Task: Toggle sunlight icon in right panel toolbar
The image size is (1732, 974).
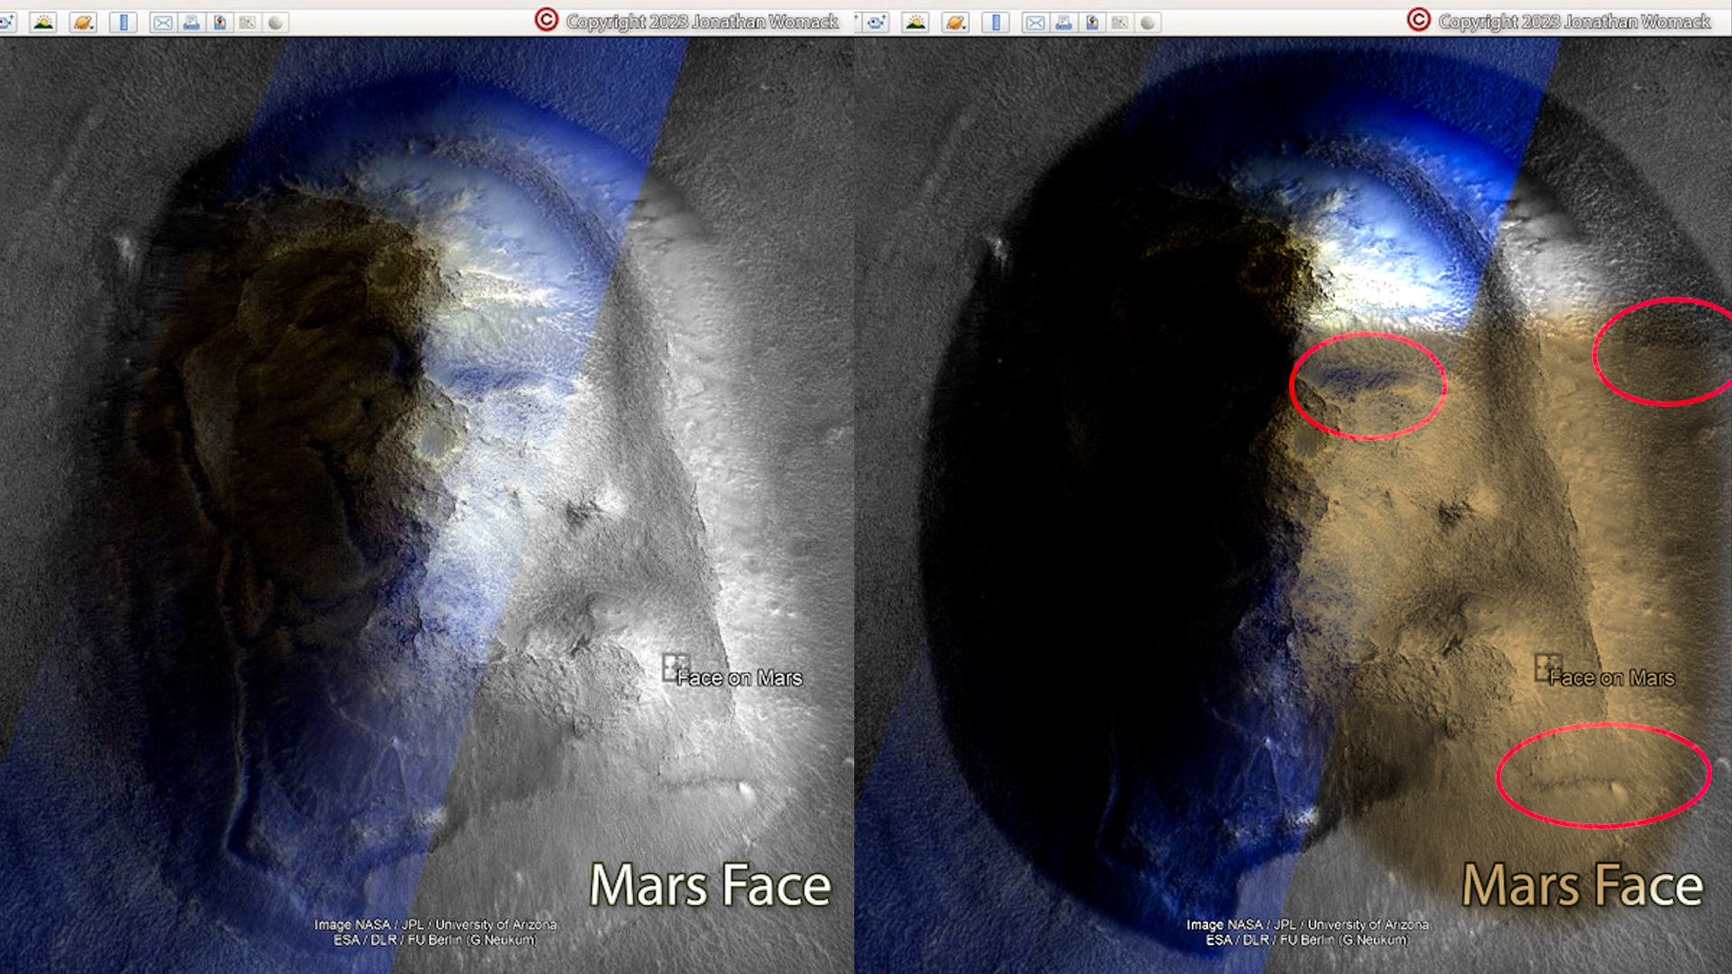Action: [x=916, y=23]
